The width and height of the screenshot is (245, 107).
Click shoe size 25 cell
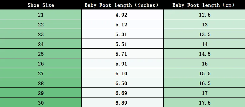pos(41,53)
